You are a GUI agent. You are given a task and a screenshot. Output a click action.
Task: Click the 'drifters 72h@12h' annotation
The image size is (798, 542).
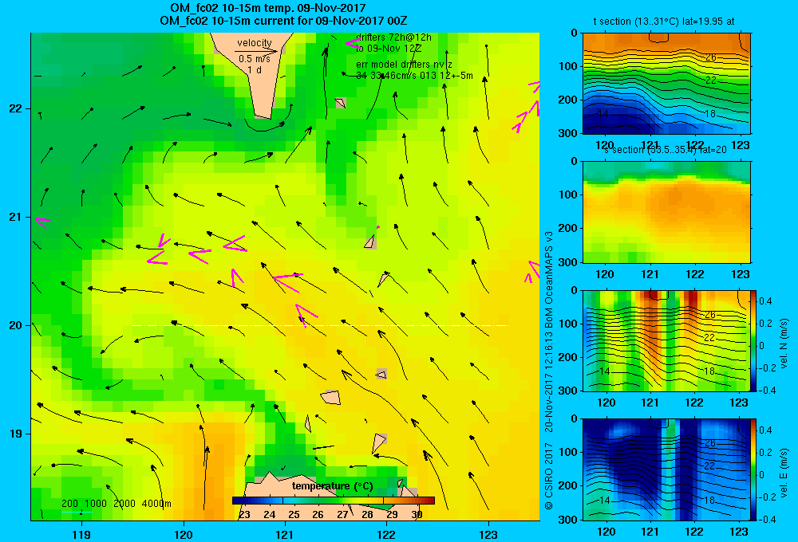click(394, 37)
